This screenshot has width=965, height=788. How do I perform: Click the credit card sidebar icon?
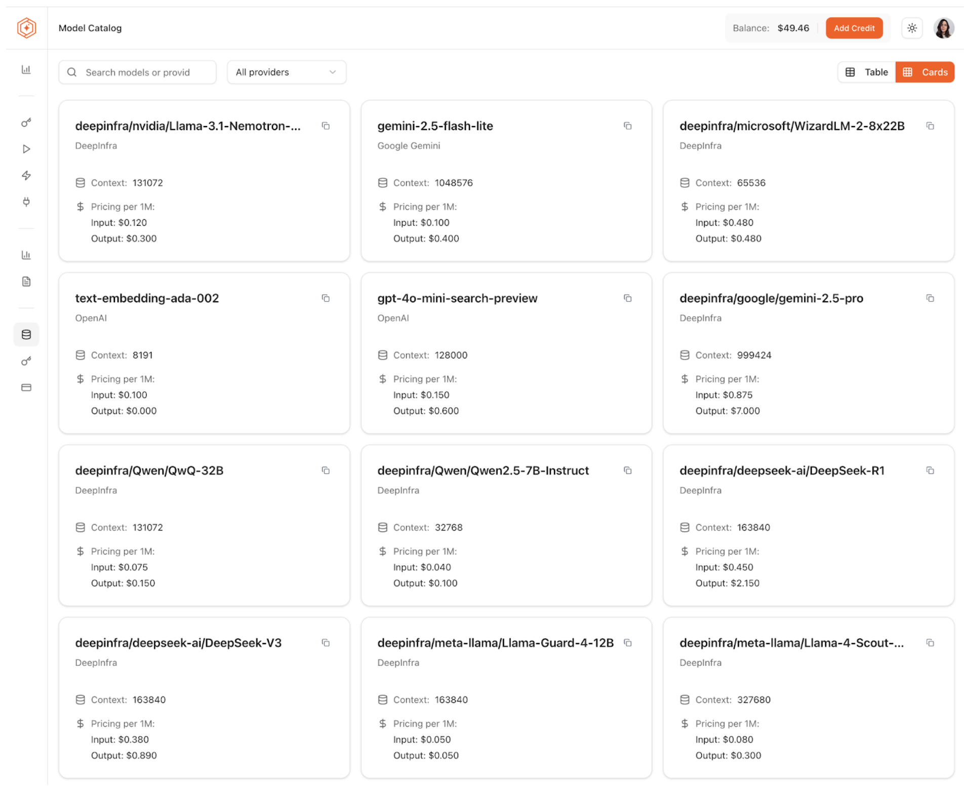[26, 387]
